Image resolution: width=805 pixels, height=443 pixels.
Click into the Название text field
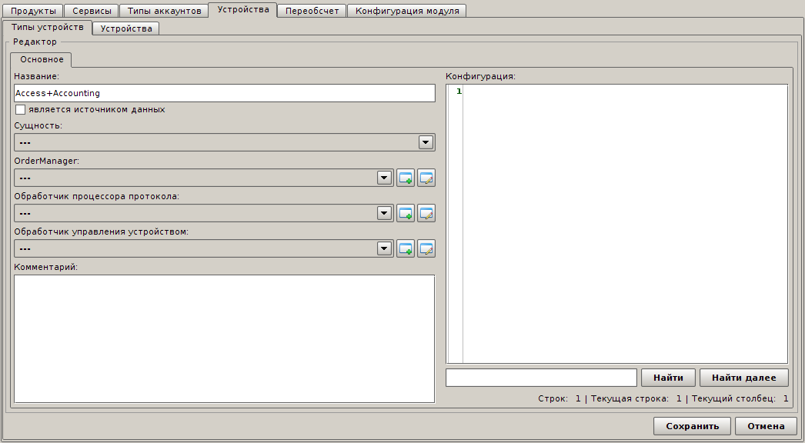point(225,93)
